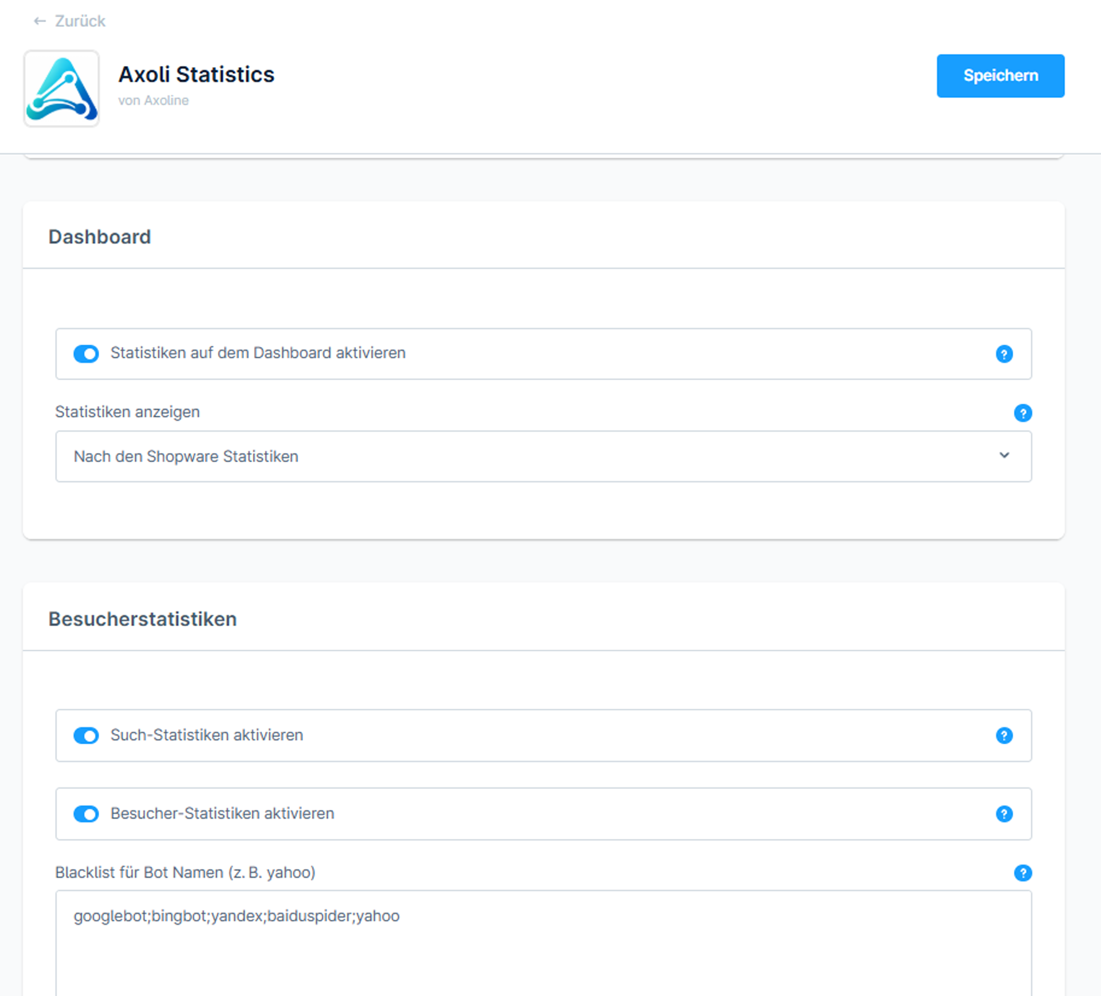Click the Statistiken anzeigen field label
This screenshot has height=996, width=1101.
127,412
